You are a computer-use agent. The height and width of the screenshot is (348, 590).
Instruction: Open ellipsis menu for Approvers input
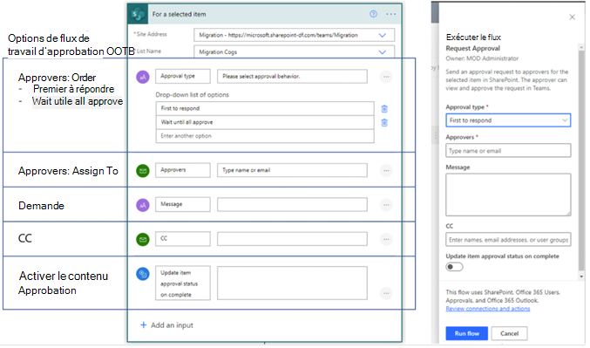pyautogui.click(x=386, y=171)
